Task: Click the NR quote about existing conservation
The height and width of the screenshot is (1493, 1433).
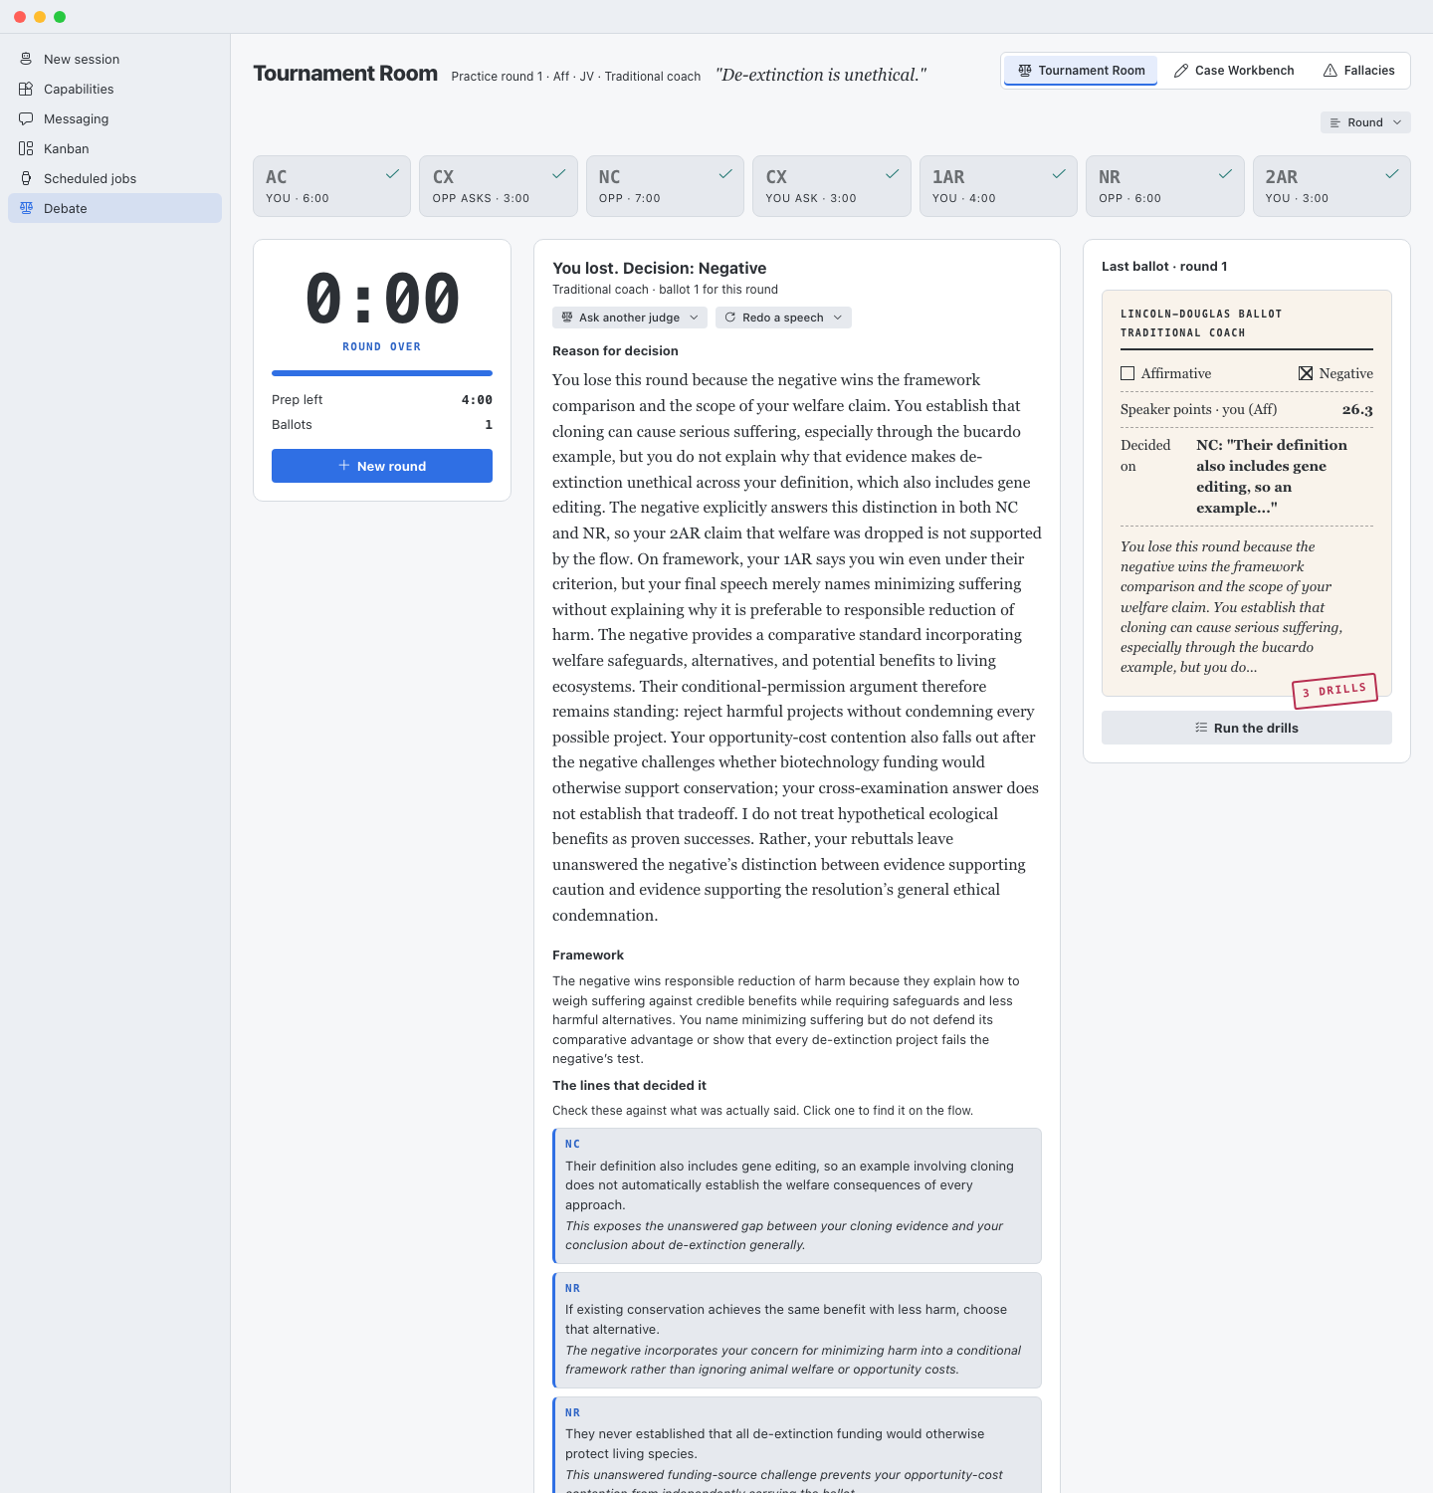Action: coord(797,1330)
